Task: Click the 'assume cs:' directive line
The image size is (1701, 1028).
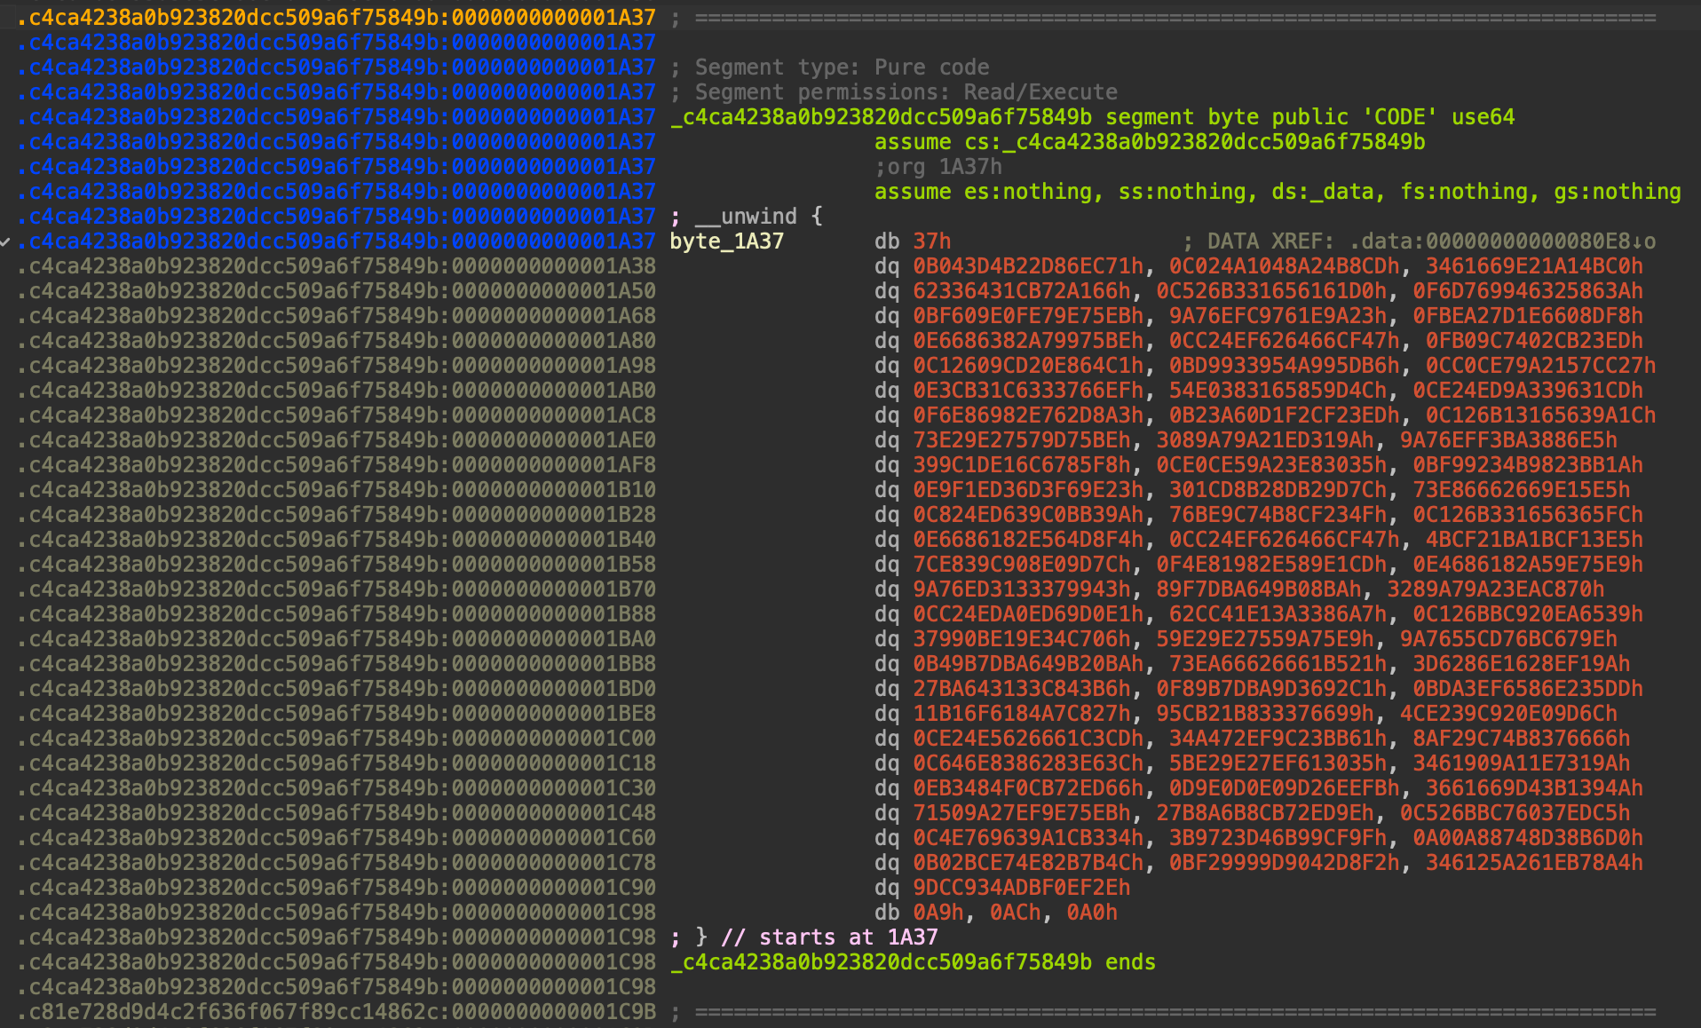Action: click(x=1149, y=142)
